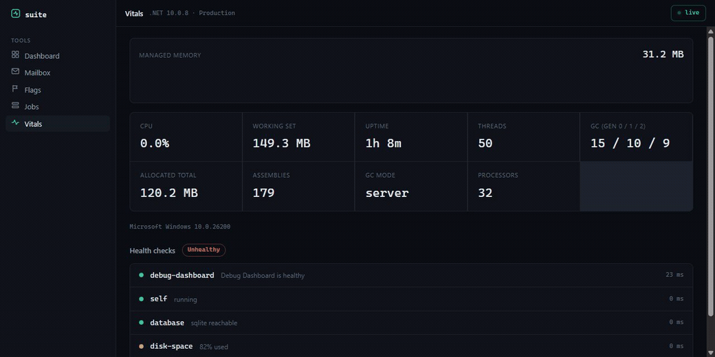Viewport: 715px width, 357px height.
Task: Click the Dashboard grid icon
Action: (16, 55)
